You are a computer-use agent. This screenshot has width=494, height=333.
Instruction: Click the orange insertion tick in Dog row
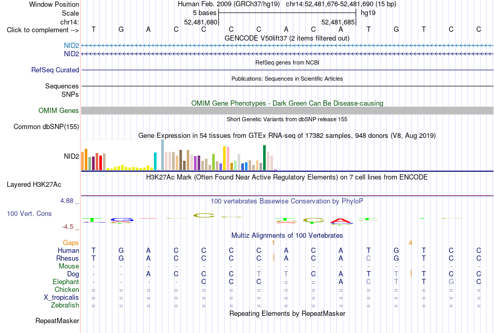(411, 273)
